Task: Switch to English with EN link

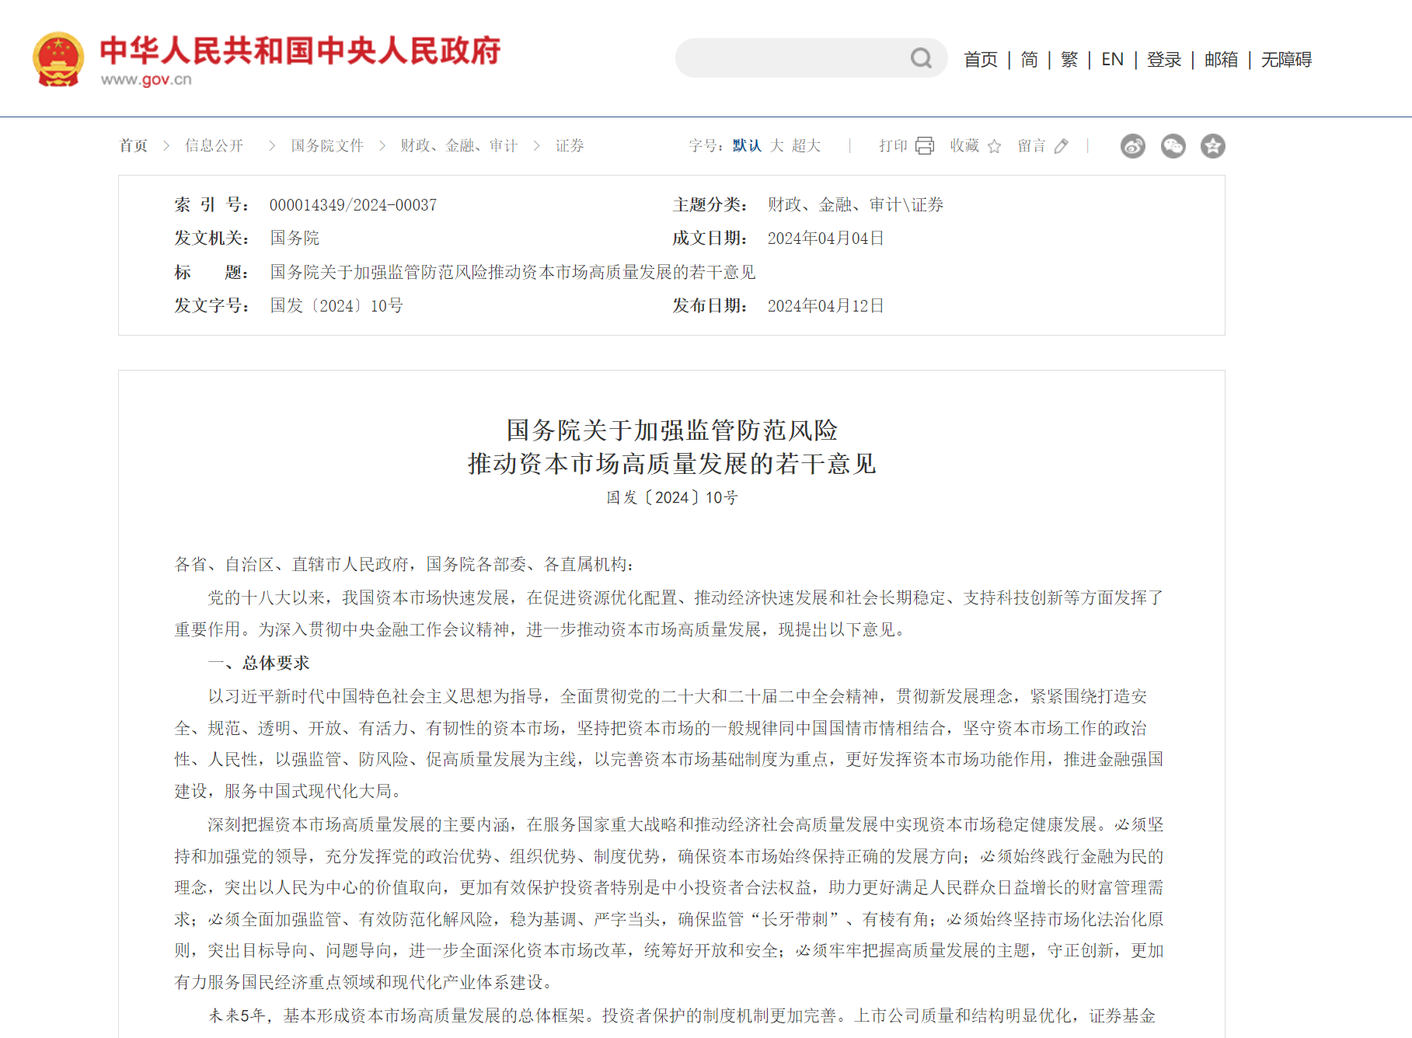Action: (1112, 60)
